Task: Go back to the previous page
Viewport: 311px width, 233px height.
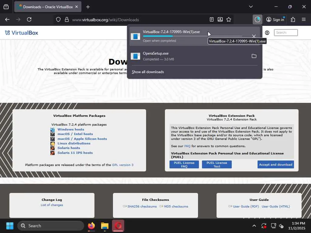Action: point(7,20)
